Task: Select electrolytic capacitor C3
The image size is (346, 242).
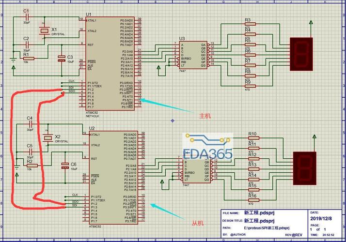Action: 62,59
